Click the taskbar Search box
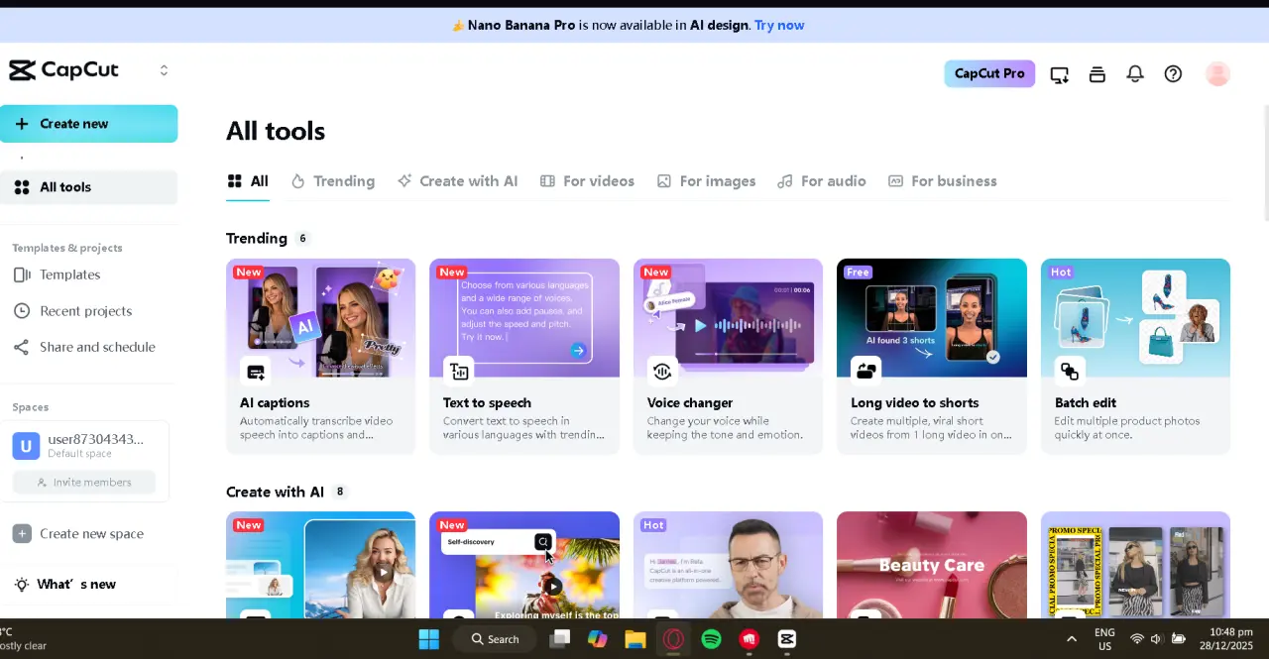 [x=496, y=639]
